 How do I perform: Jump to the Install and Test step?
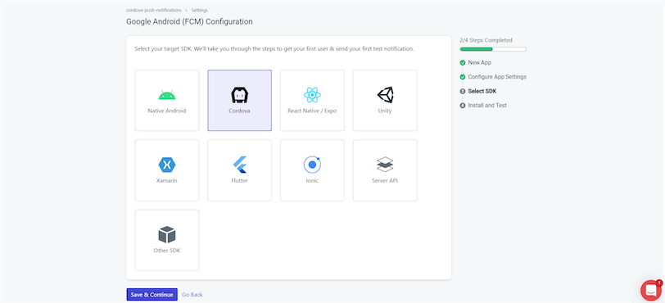(487, 106)
